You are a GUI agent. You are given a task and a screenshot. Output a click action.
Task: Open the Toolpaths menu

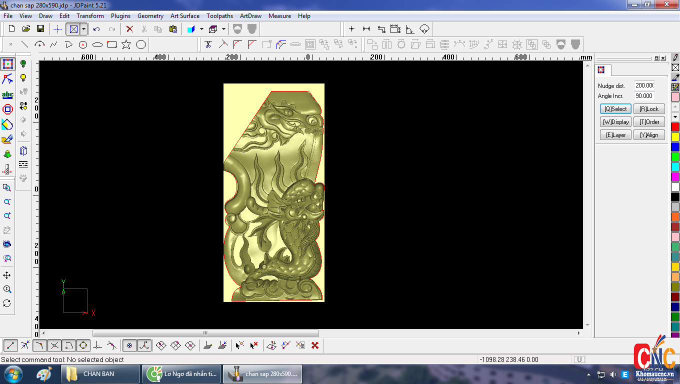click(x=219, y=16)
